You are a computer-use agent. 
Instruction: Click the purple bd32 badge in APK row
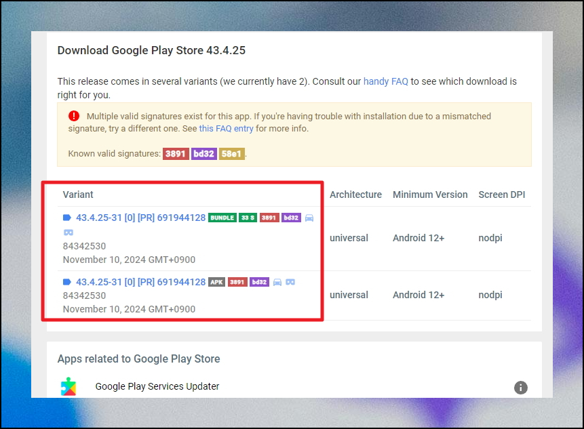[259, 282]
